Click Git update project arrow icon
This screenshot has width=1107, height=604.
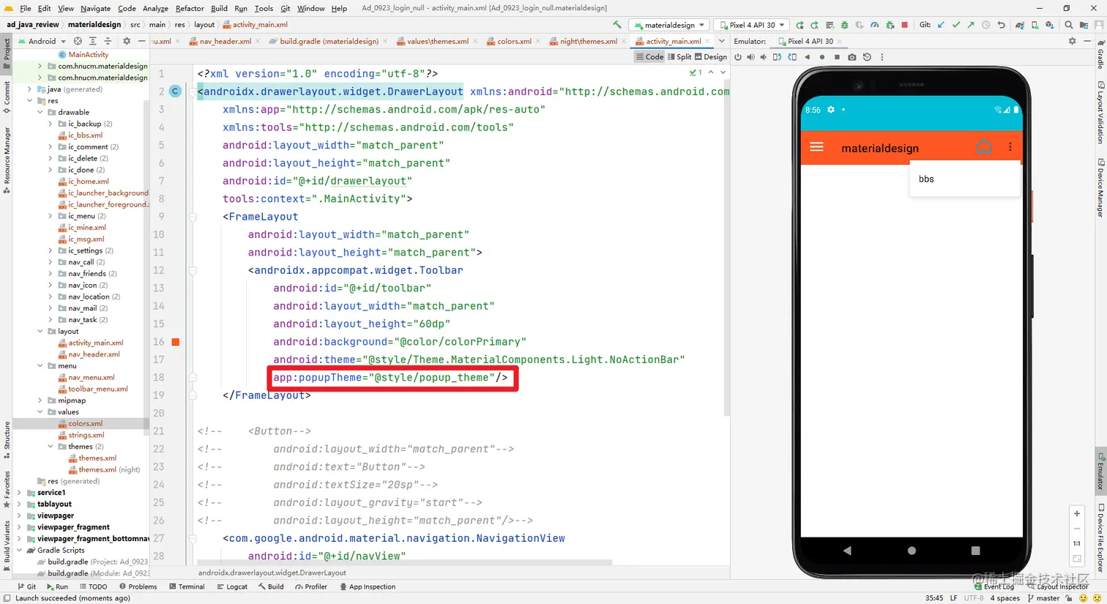coord(941,25)
